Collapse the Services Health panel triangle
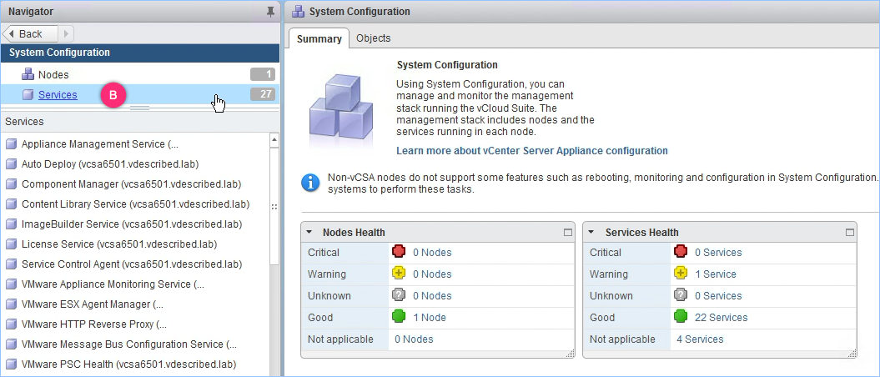The height and width of the screenshot is (377, 880). [x=591, y=232]
